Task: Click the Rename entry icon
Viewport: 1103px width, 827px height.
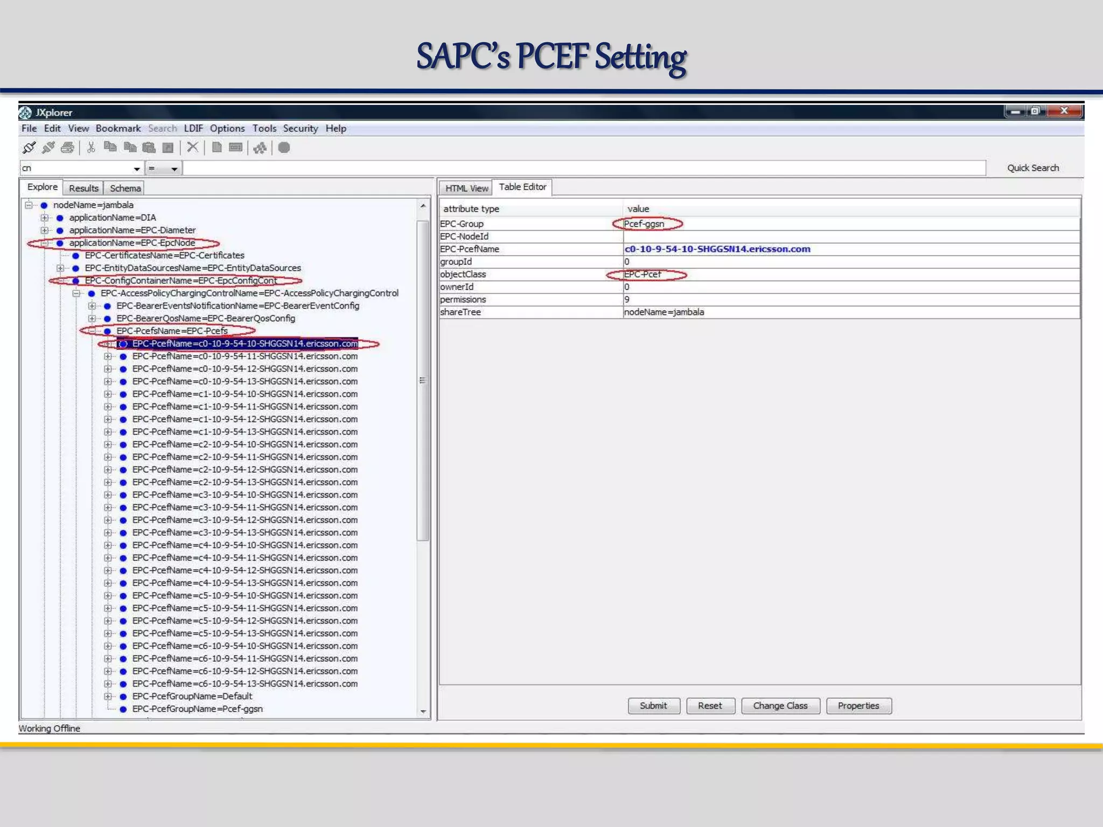Action: coord(236,147)
